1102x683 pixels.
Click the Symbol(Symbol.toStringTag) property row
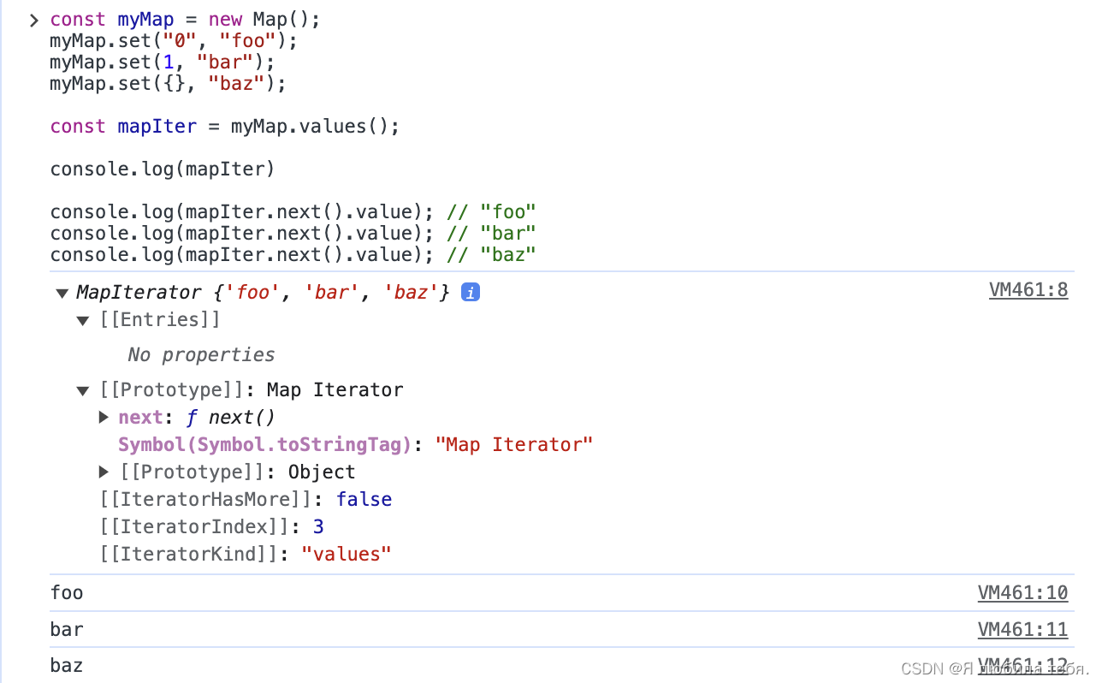[x=356, y=445]
